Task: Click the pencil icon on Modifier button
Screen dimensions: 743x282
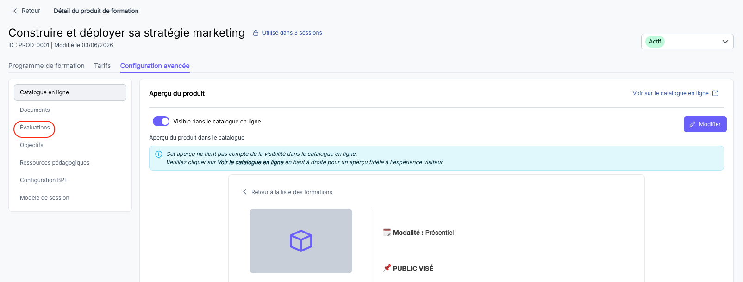Action: pos(693,124)
